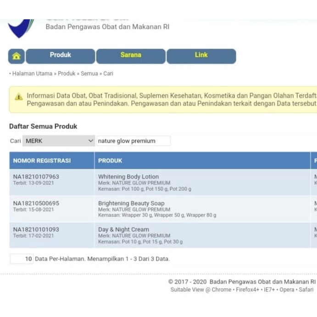Click the search field containing nature glow premium
Image resolution: width=317 pixels, height=317 pixels.
tap(133, 141)
